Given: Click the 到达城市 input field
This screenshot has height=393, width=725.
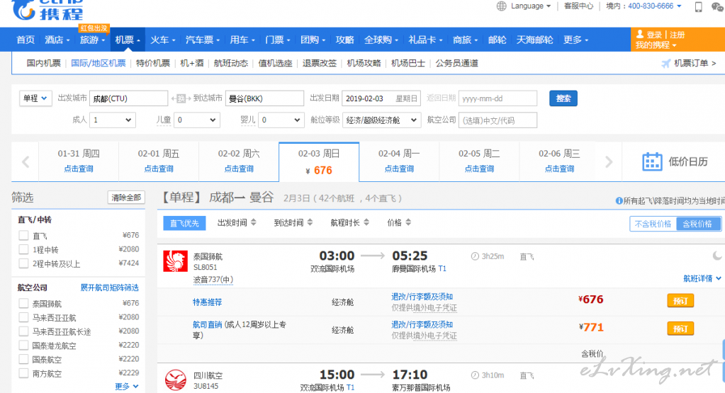Looking at the screenshot, I should [264, 98].
